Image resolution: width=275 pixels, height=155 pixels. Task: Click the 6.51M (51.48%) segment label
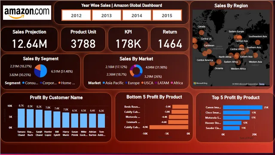(x=62, y=71)
